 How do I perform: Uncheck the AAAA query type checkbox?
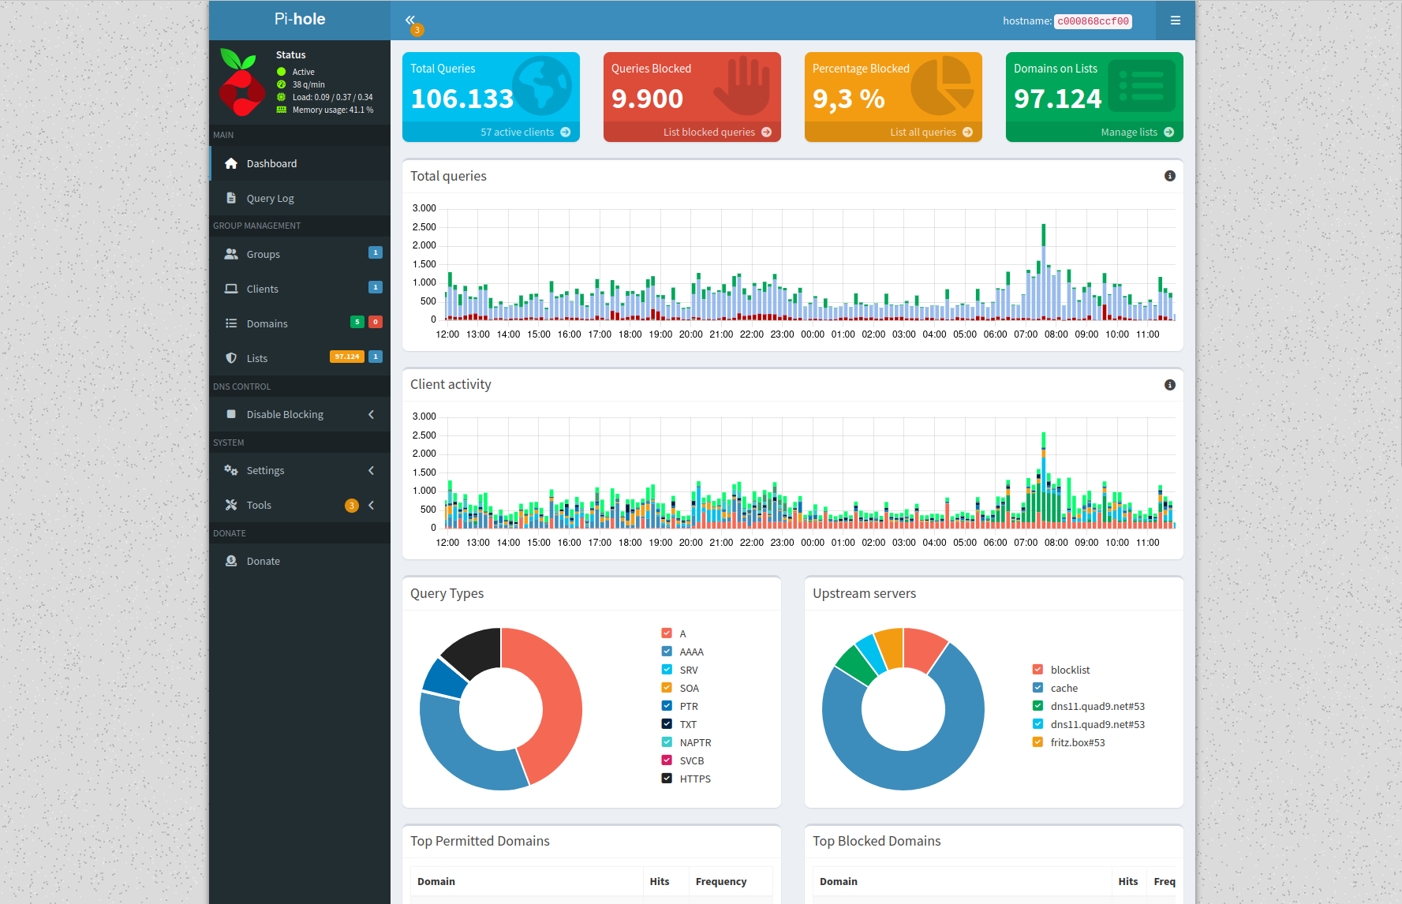(x=667, y=652)
